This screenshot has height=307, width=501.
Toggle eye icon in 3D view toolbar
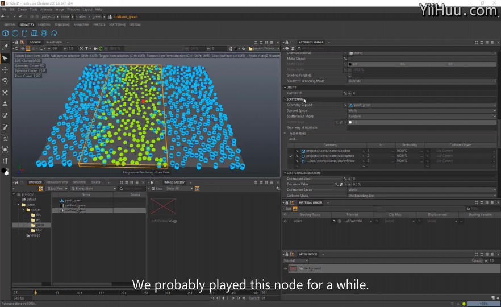[244, 49]
